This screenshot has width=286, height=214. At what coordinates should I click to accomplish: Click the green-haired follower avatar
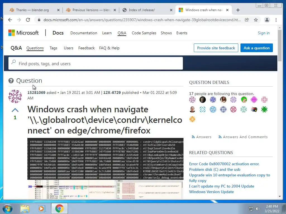[x=244, y=100]
